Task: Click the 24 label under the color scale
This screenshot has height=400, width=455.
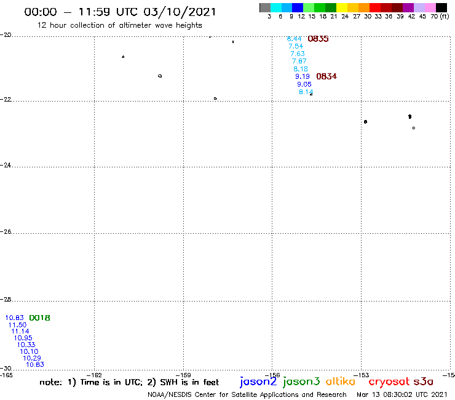Action: pyautogui.click(x=345, y=17)
